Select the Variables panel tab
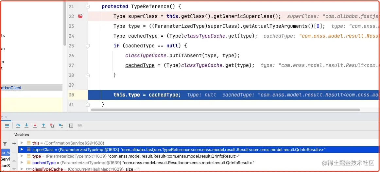This screenshot has width=380, height=172. (x=22, y=135)
